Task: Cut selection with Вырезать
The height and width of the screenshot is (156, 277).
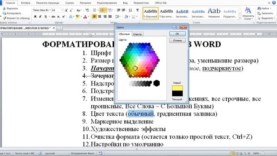Action: click(x=10, y=9)
